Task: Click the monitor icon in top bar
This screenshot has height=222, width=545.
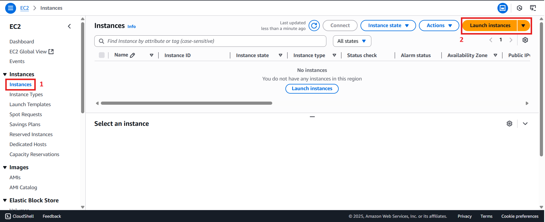Action: [x=533, y=8]
